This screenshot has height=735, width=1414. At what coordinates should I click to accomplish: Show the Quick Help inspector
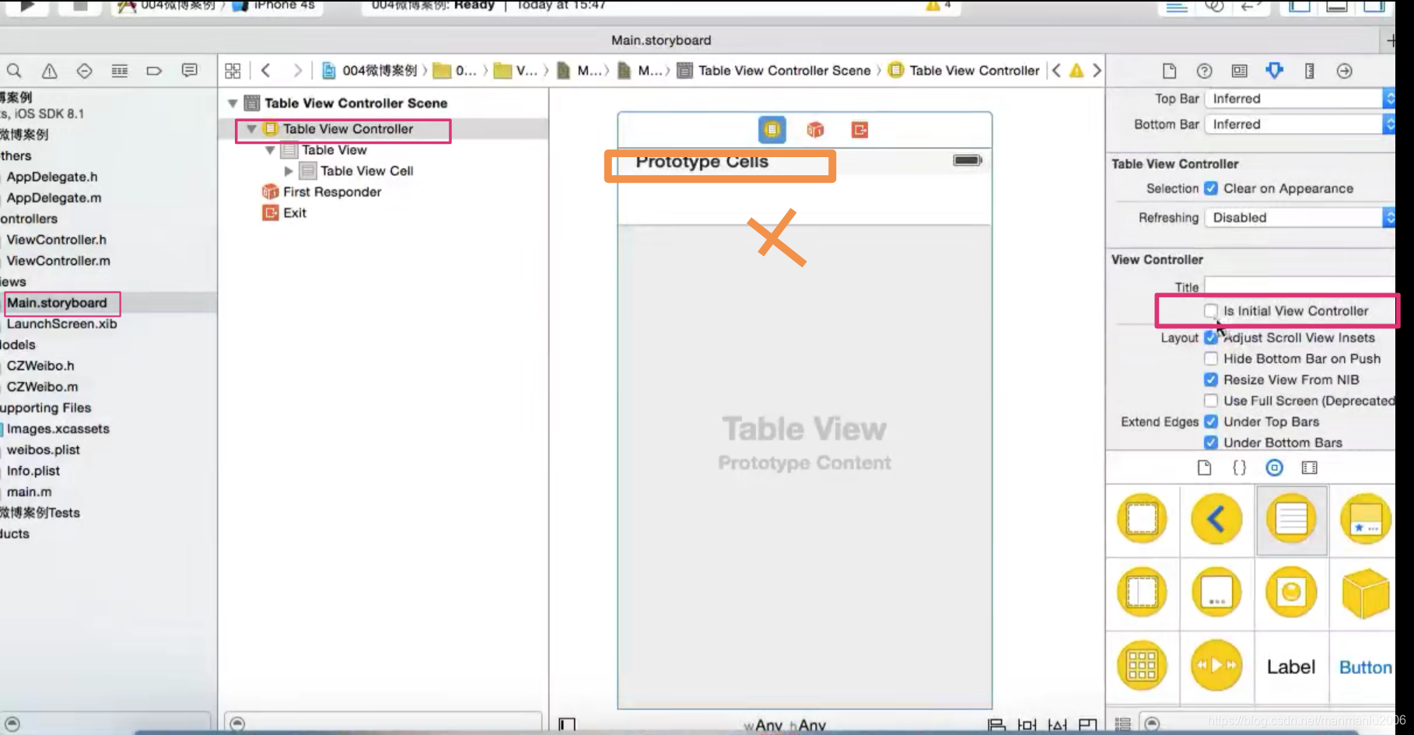pos(1204,71)
